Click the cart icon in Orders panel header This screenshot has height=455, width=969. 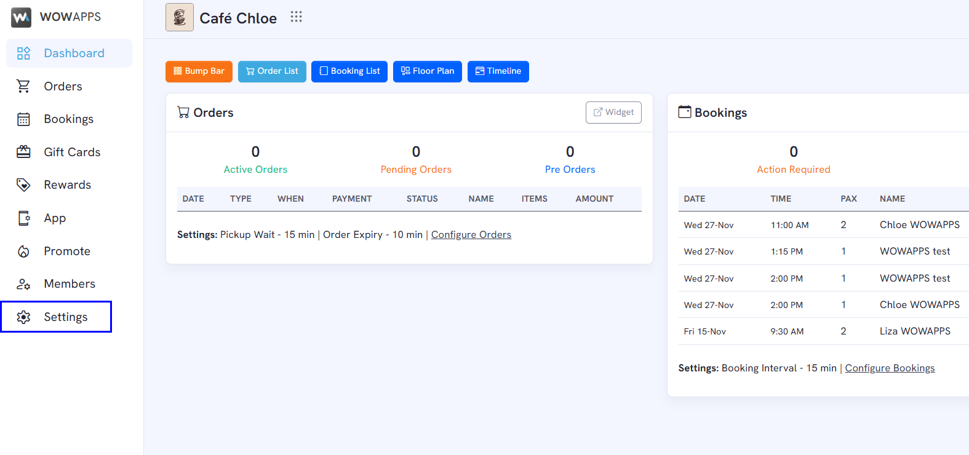point(183,113)
